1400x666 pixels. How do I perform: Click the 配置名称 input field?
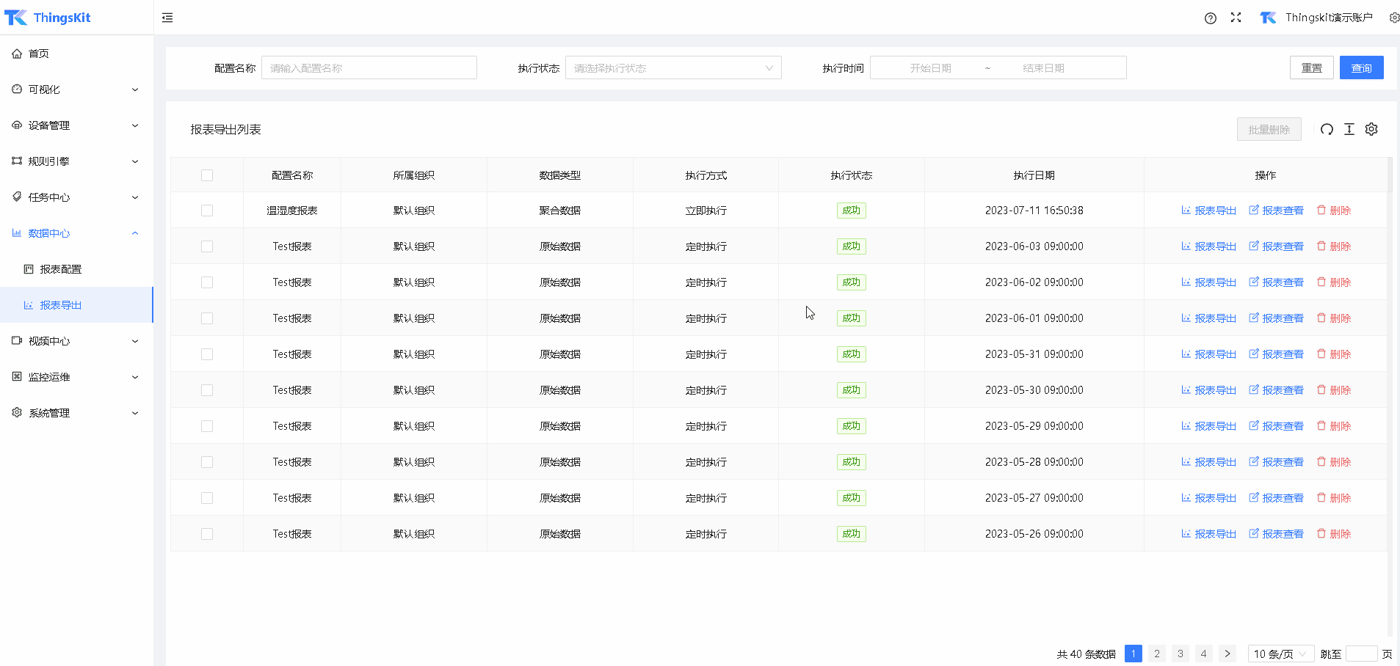click(x=369, y=68)
